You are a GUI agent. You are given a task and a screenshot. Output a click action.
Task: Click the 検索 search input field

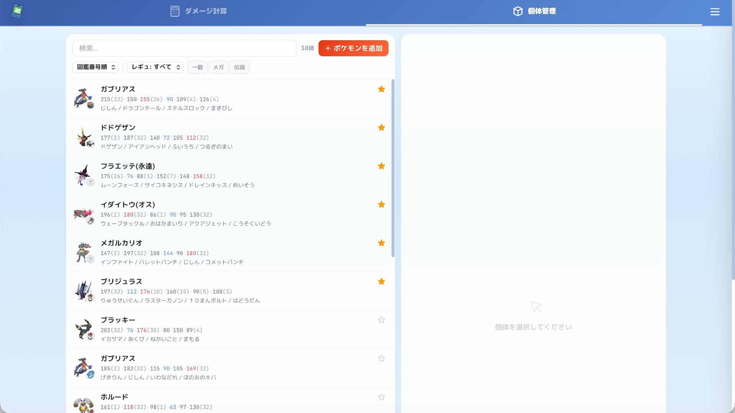185,48
